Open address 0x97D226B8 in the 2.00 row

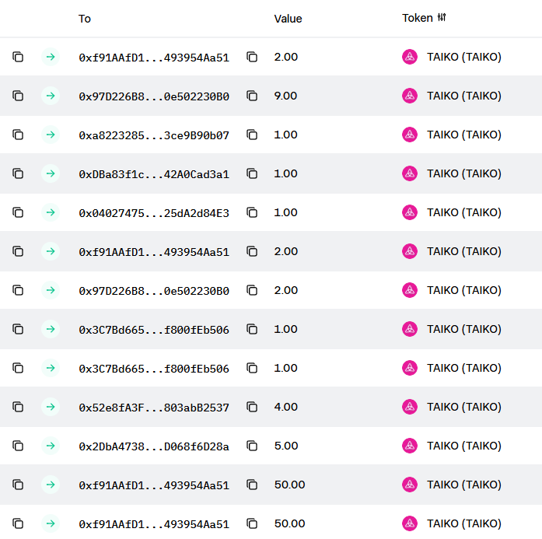[154, 291]
